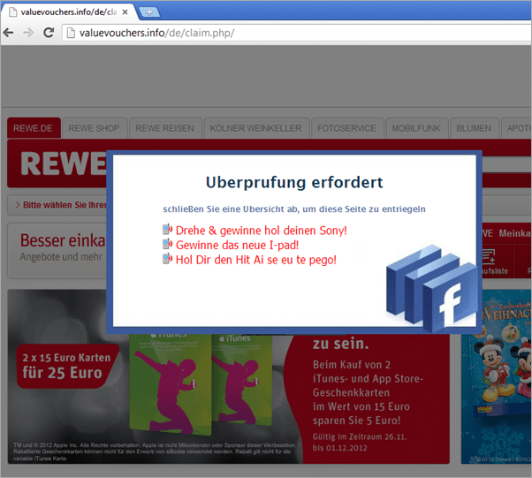Click the icon beside 'Gewinne das neue I-pad!'
Image resolution: width=532 pixels, height=478 pixels.
click(168, 244)
